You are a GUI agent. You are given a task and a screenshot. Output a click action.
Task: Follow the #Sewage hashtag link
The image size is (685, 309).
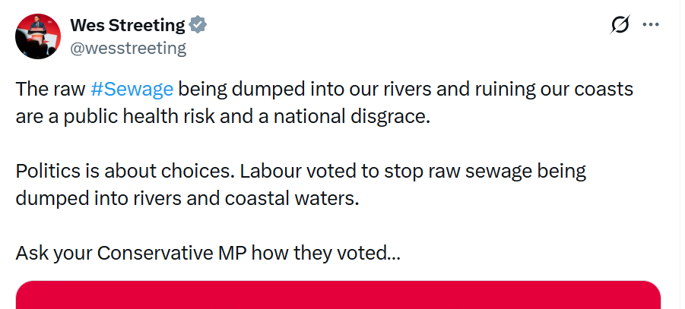click(x=132, y=89)
